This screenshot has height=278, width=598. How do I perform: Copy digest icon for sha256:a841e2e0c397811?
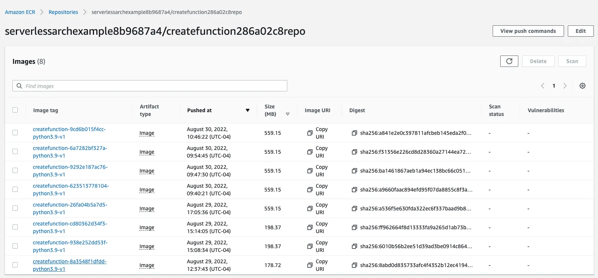click(354, 133)
